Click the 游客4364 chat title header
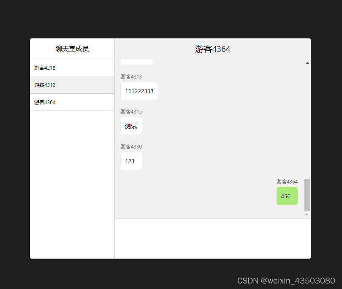The height and width of the screenshot is (289, 342). click(213, 49)
